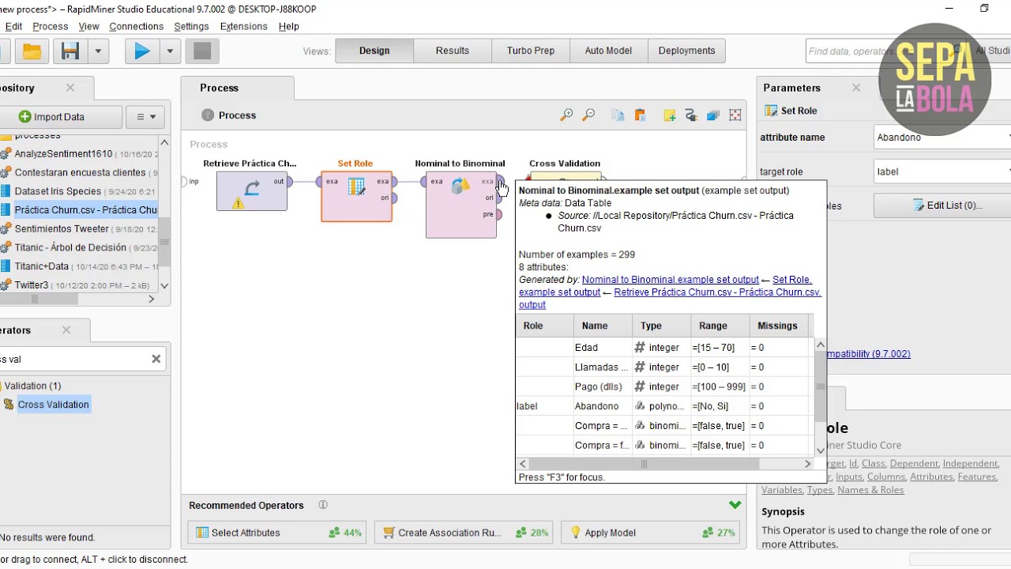Add the recommended Apply Model operator

click(x=651, y=533)
